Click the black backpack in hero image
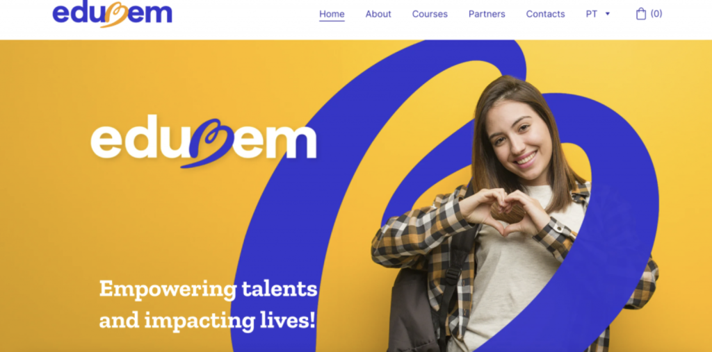 pyautogui.click(x=416, y=308)
